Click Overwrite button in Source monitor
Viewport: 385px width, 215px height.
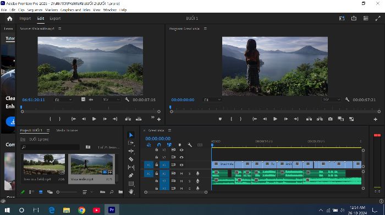tap(139, 119)
